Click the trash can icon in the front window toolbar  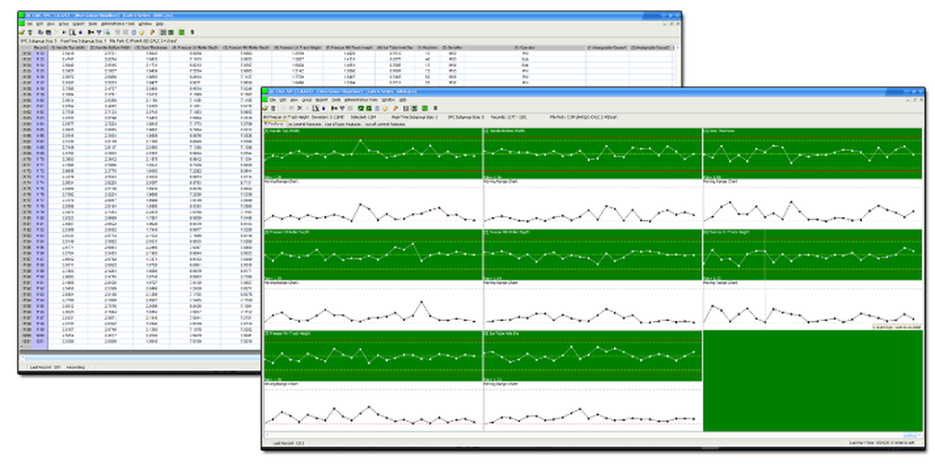click(x=273, y=109)
